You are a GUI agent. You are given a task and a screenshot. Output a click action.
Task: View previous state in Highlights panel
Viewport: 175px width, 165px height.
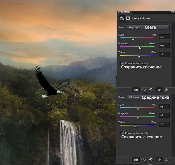(x=143, y=90)
